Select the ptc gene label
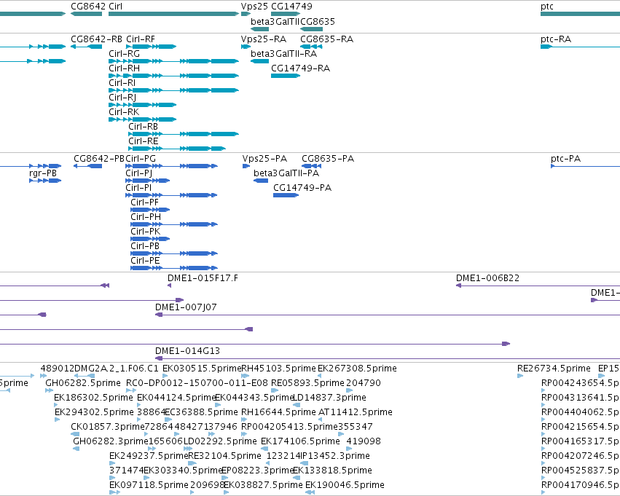Screen dimensions: 620x496 tap(547, 7)
